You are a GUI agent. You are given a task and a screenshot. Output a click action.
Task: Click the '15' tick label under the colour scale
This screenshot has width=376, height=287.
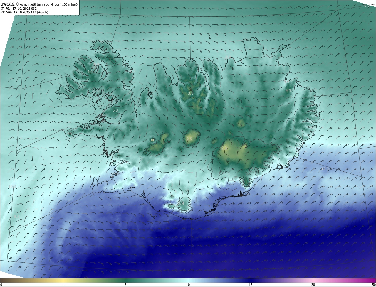point(251,285)
